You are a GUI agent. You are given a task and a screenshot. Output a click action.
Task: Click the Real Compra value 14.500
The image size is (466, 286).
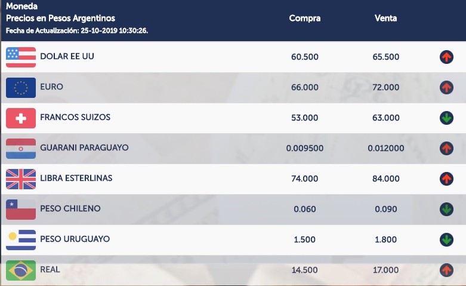coord(305,270)
